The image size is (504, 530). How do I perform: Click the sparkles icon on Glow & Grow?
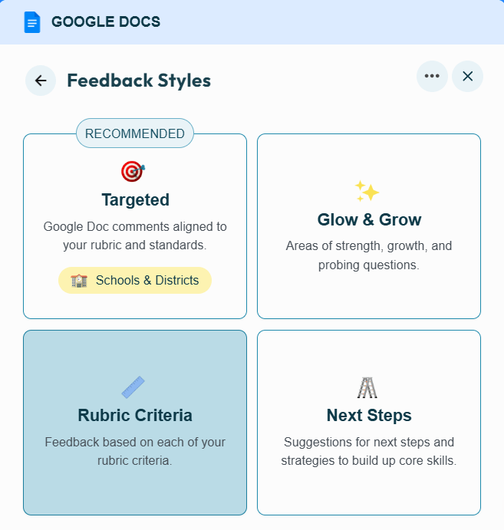pyautogui.click(x=367, y=191)
